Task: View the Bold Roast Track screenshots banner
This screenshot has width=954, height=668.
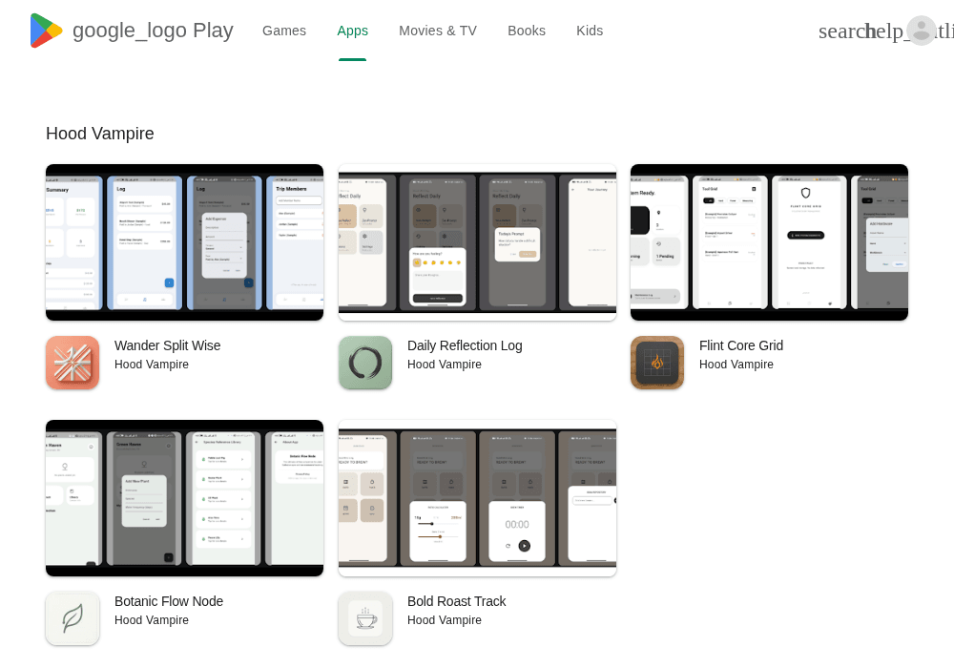Action: (x=477, y=497)
